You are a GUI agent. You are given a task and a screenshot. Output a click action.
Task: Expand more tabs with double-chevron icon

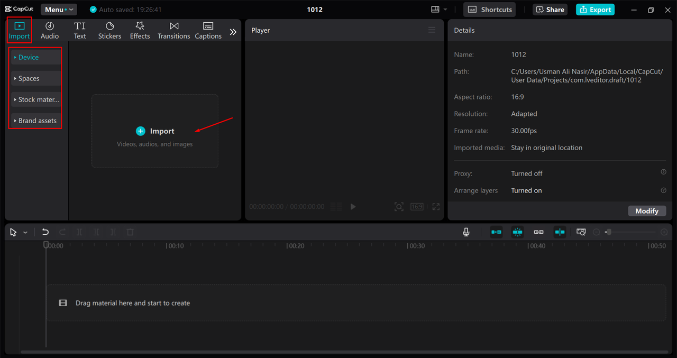(x=233, y=32)
